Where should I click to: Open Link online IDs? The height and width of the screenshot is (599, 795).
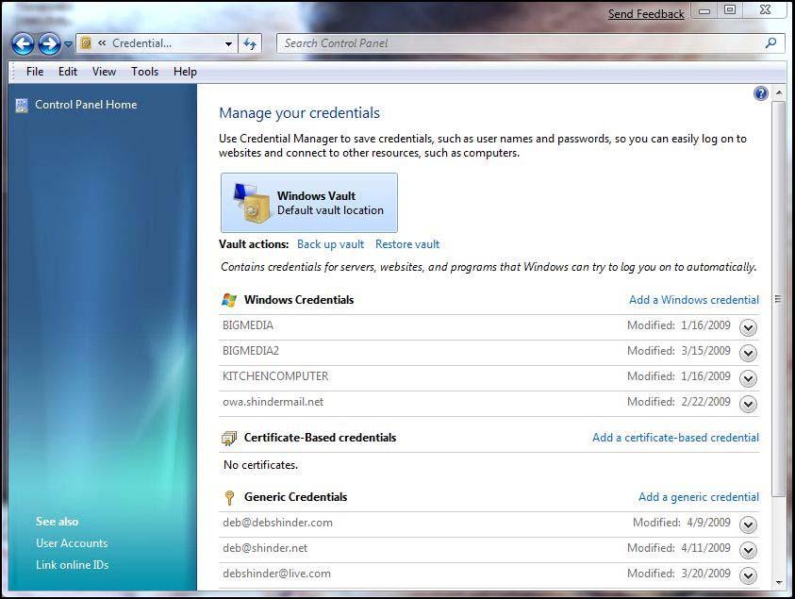[72, 565]
